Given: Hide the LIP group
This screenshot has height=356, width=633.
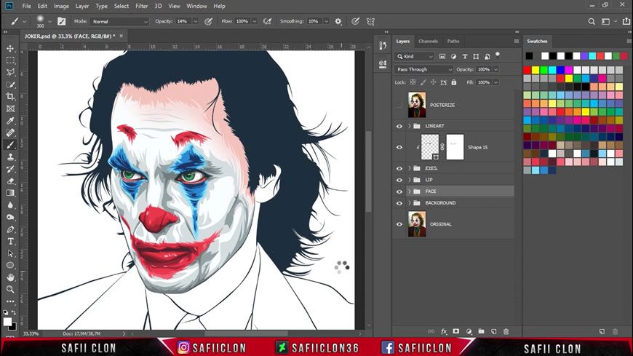Looking at the screenshot, I should click(x=399, y=180).
